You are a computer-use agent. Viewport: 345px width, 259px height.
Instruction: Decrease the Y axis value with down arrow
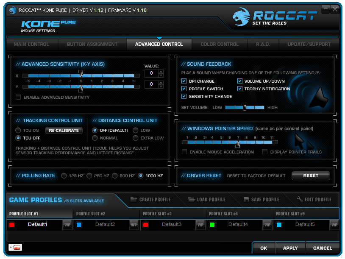pyautogui.click(x=161, y=86)
